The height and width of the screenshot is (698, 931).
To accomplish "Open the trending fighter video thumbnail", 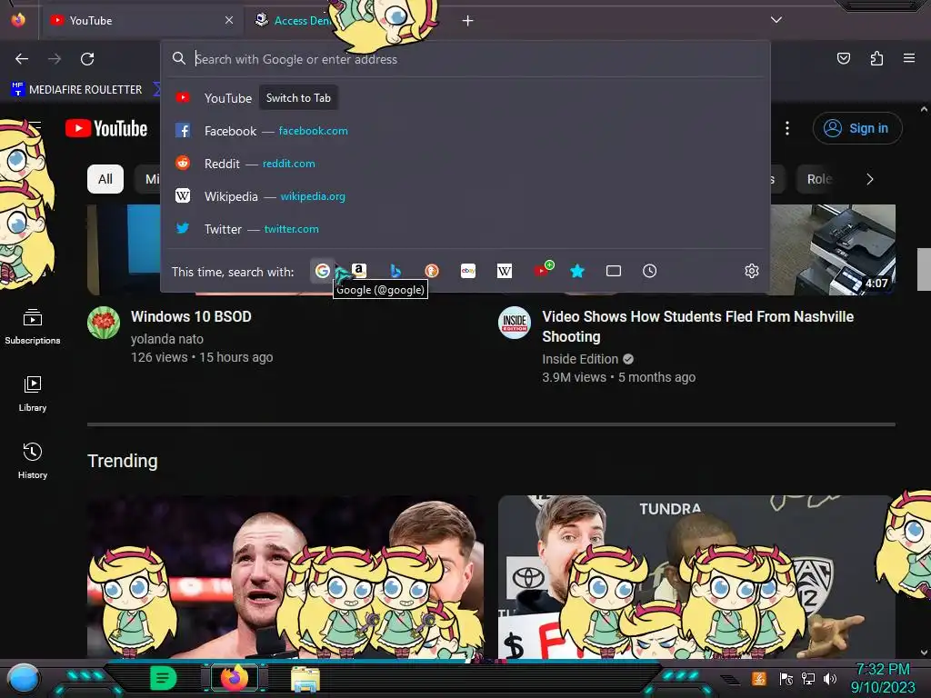I will click(x=285, y=576).
